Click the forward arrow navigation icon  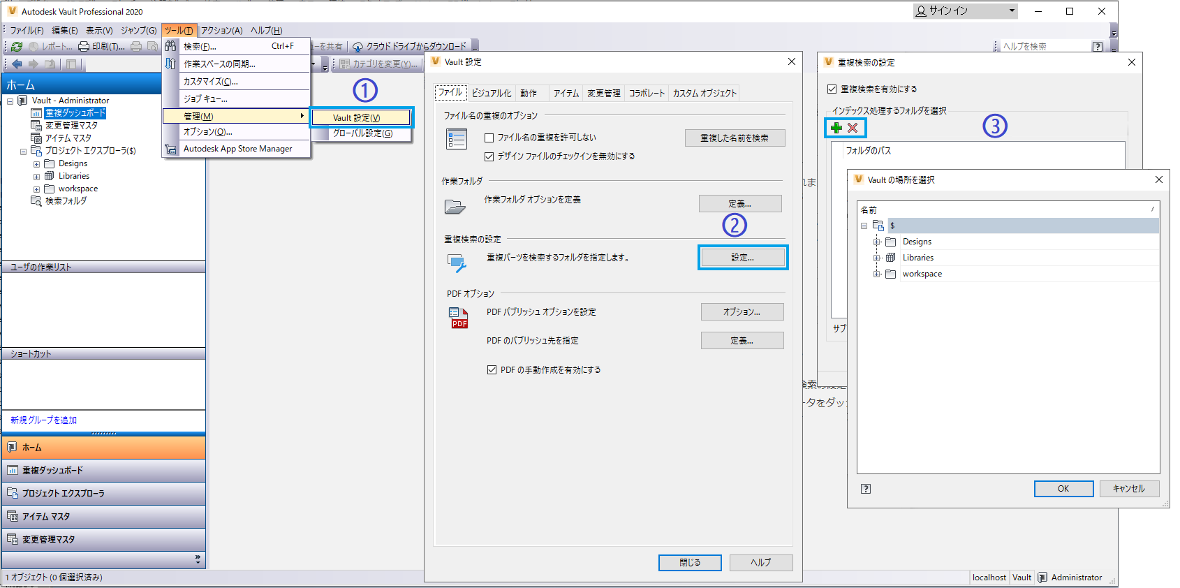(x=34, y=64)
